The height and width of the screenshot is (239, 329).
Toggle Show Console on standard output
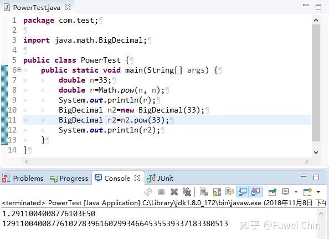(x=243, y=192)
